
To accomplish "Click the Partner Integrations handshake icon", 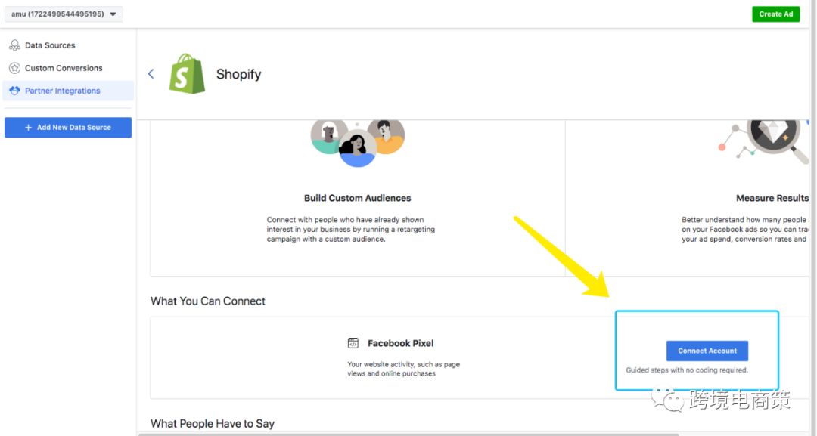I will pyautogui.click(x=14, y=91).
